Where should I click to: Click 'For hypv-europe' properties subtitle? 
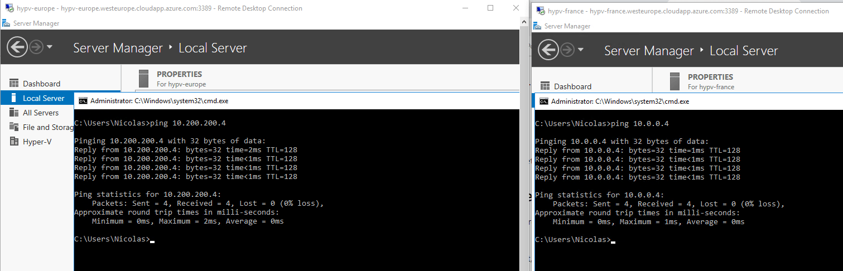click(181, 84)
